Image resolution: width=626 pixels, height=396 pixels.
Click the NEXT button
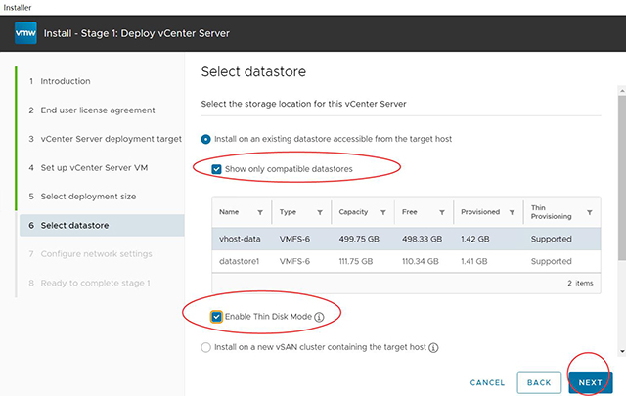coord(590,382)
